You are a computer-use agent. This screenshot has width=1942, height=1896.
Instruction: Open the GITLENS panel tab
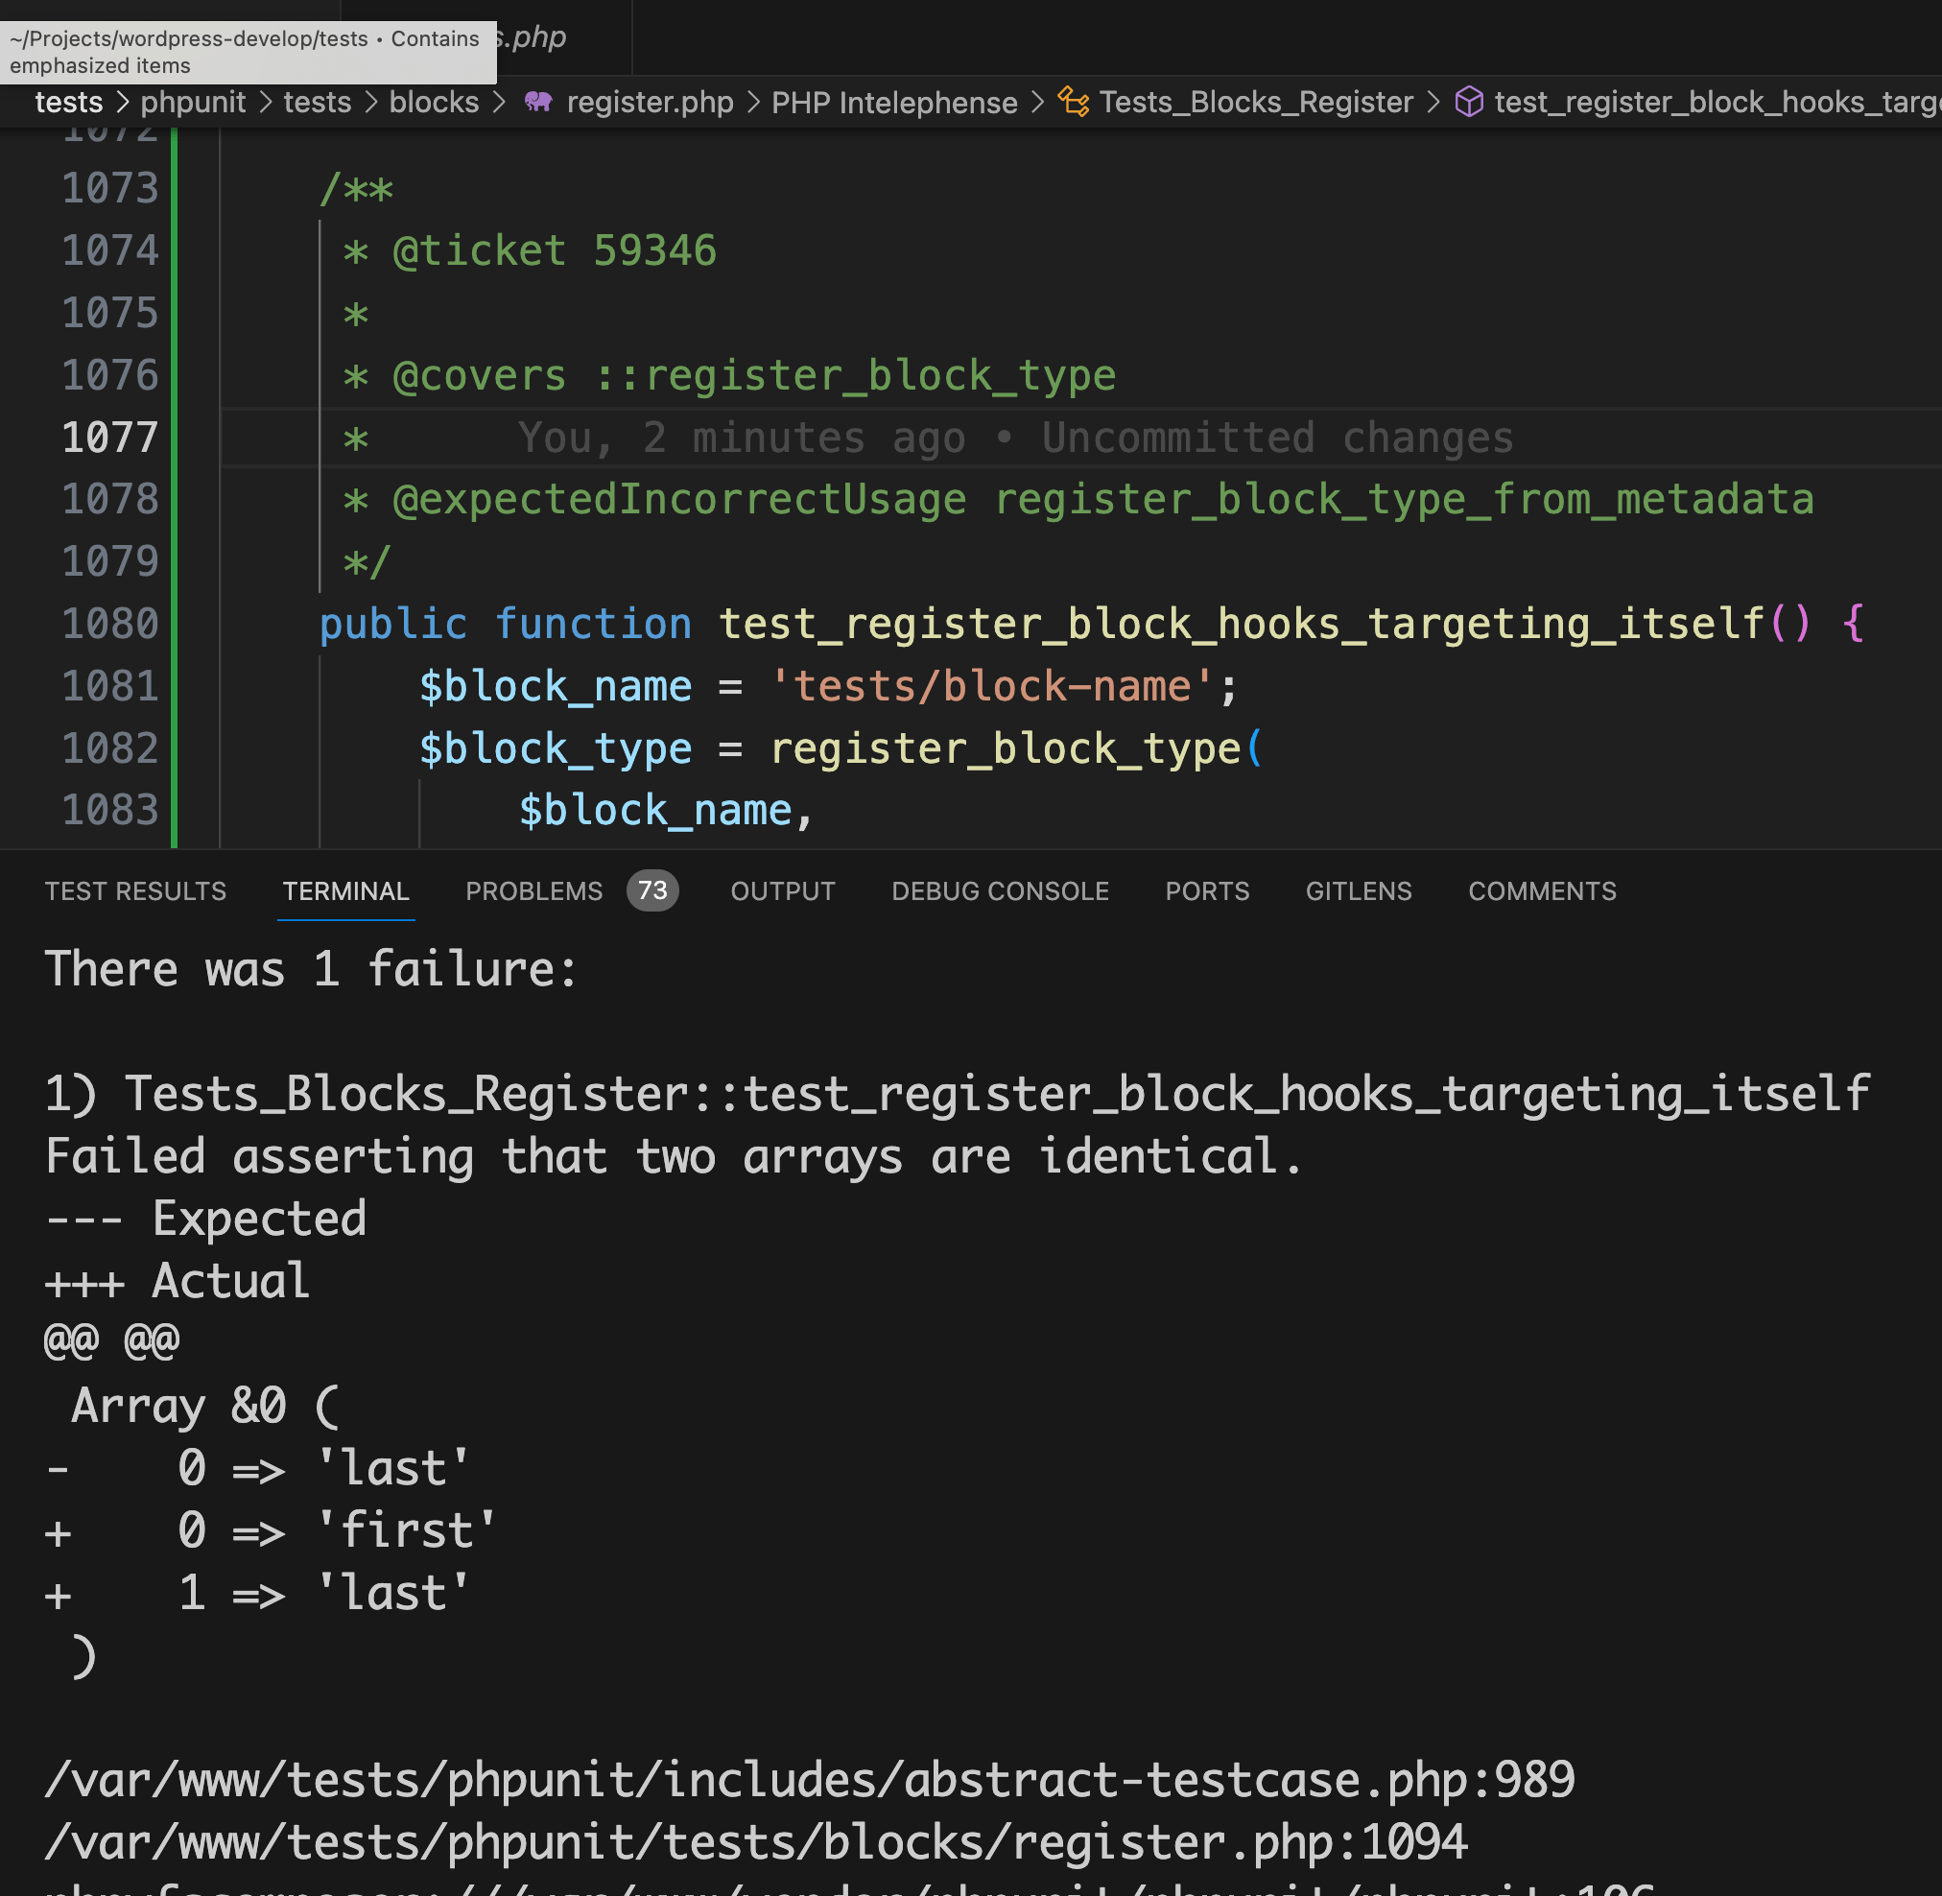(x=1358, y=891)
